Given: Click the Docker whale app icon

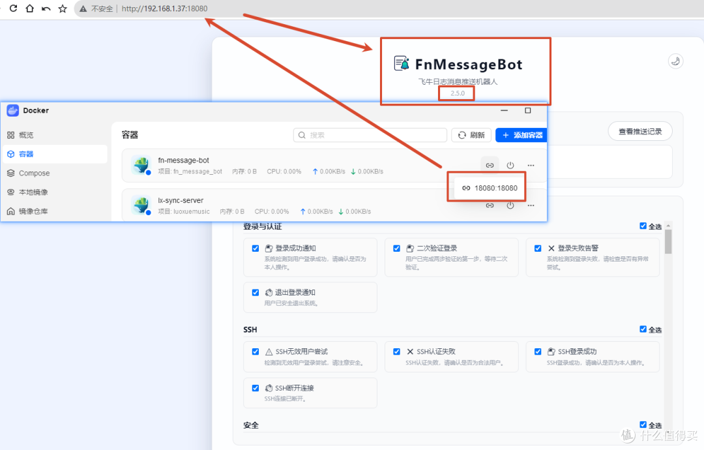Looking at the screenshot, I should click(12, 110).
